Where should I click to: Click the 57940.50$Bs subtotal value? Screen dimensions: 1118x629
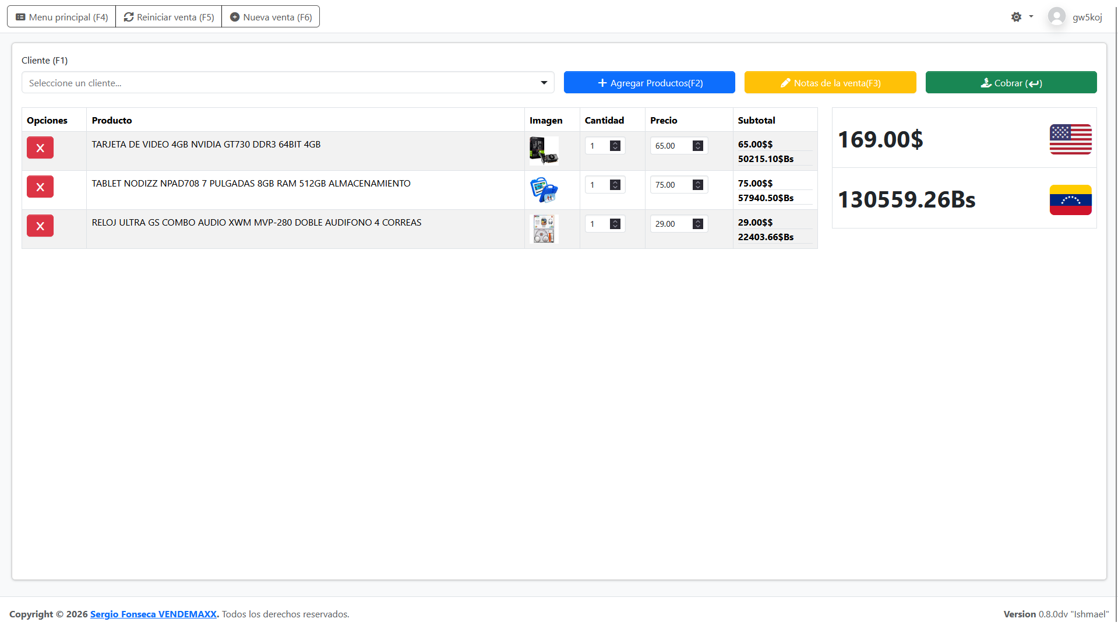[766, 198]
